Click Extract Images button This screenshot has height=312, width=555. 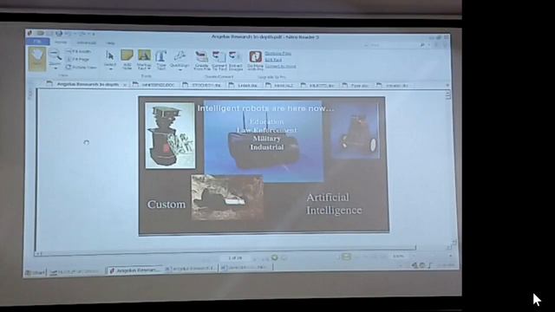pyautogui.click(x=235, y=61)
